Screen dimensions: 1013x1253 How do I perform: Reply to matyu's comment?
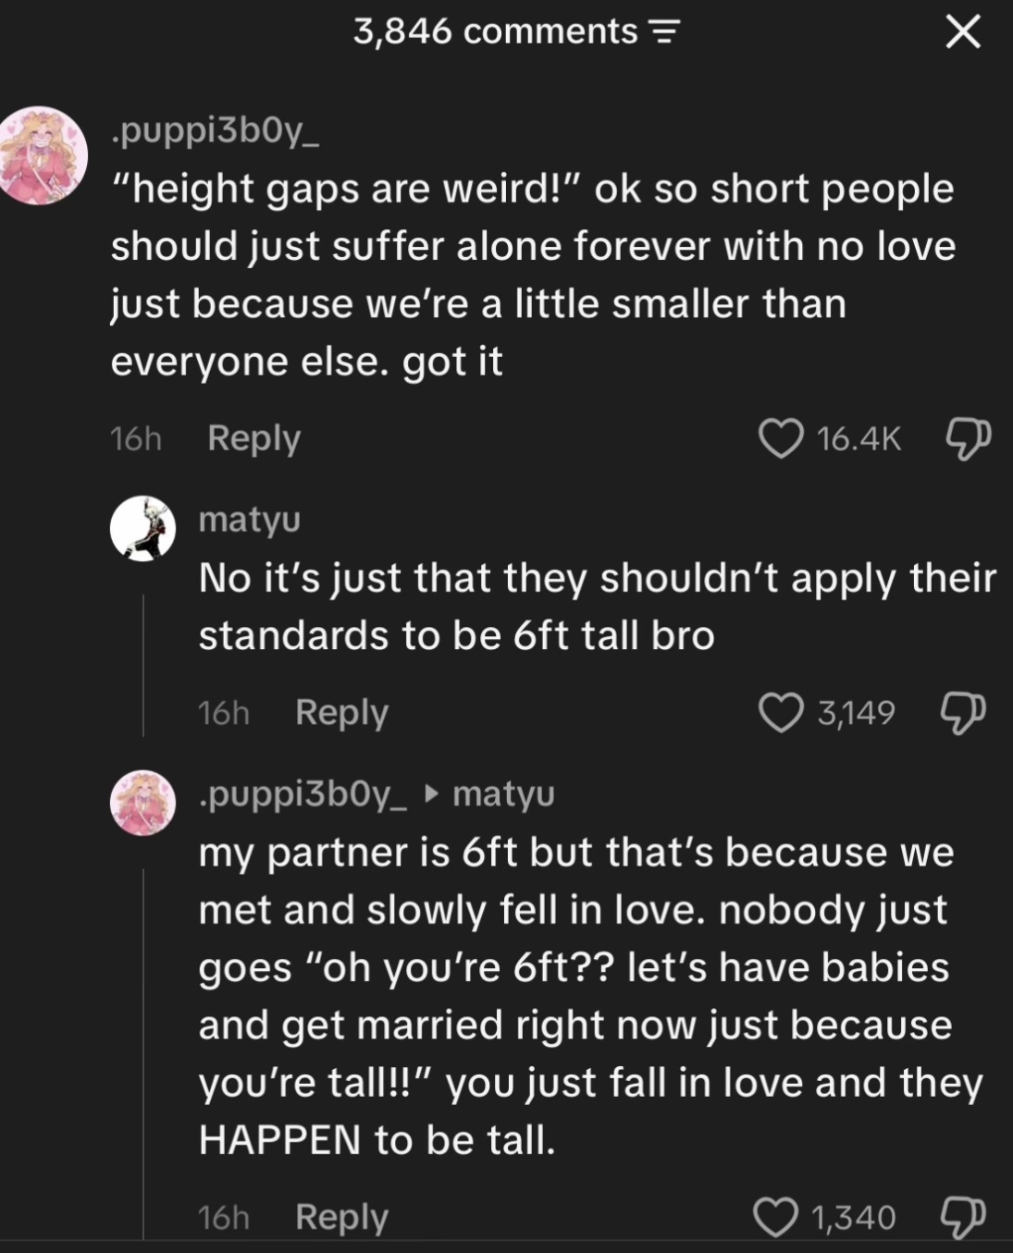pos(341,713)
